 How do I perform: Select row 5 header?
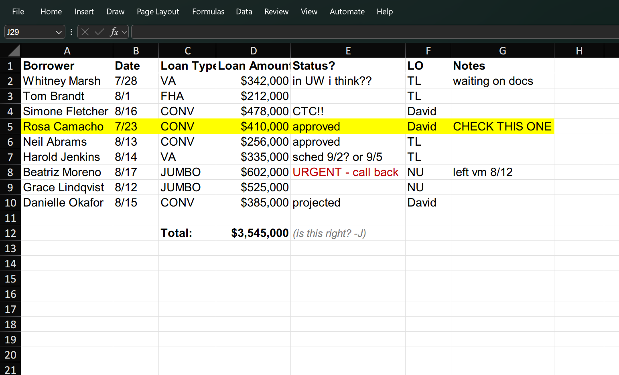tap(10, 126)
